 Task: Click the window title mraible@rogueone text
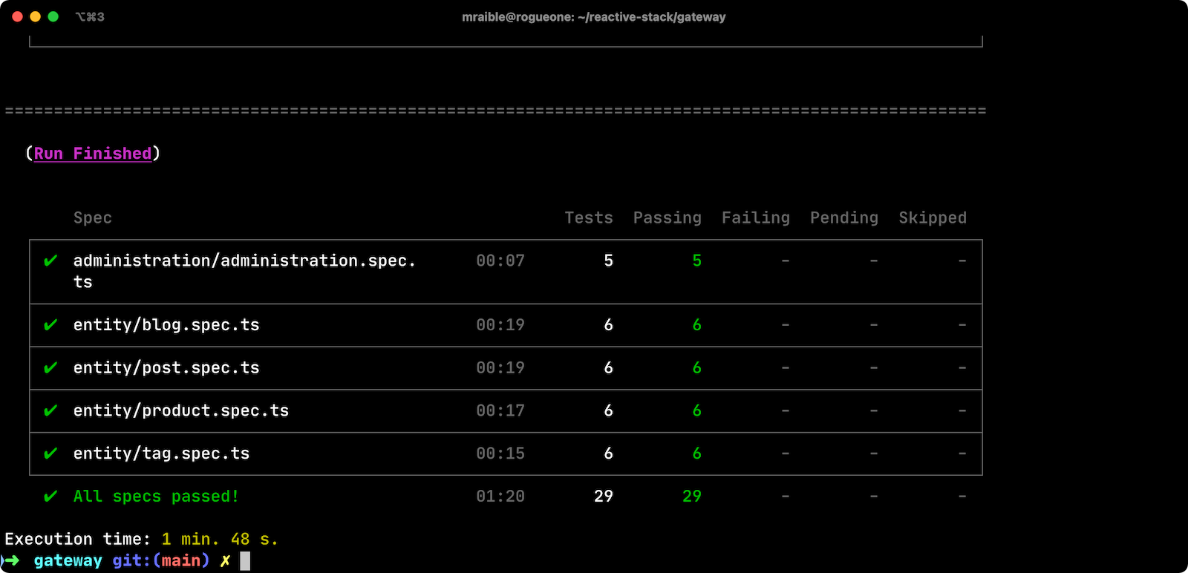593,17
